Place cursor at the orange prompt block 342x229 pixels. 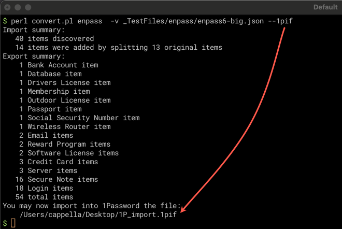pos(13,223)
